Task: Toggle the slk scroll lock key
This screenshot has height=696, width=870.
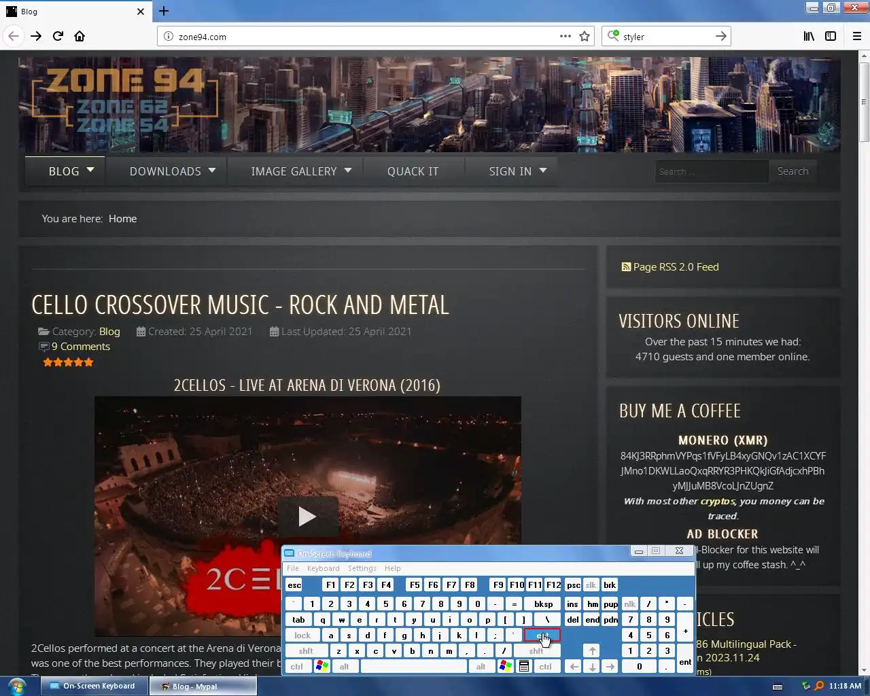Action: (x=591, y=585)
